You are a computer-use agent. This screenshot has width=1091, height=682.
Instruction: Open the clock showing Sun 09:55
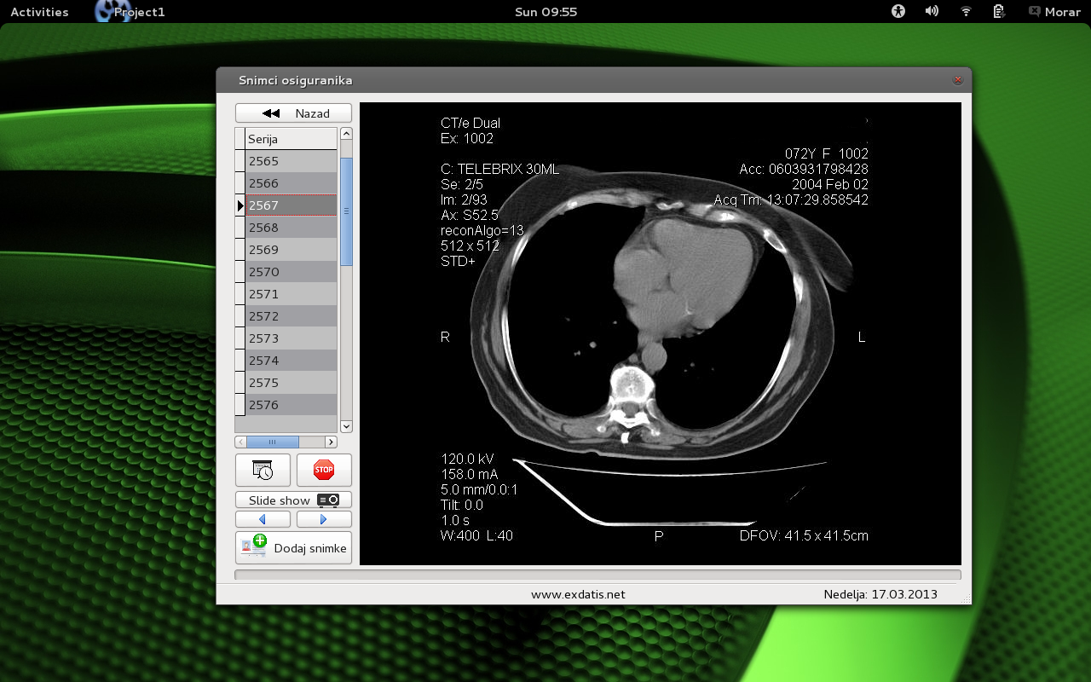546,12
